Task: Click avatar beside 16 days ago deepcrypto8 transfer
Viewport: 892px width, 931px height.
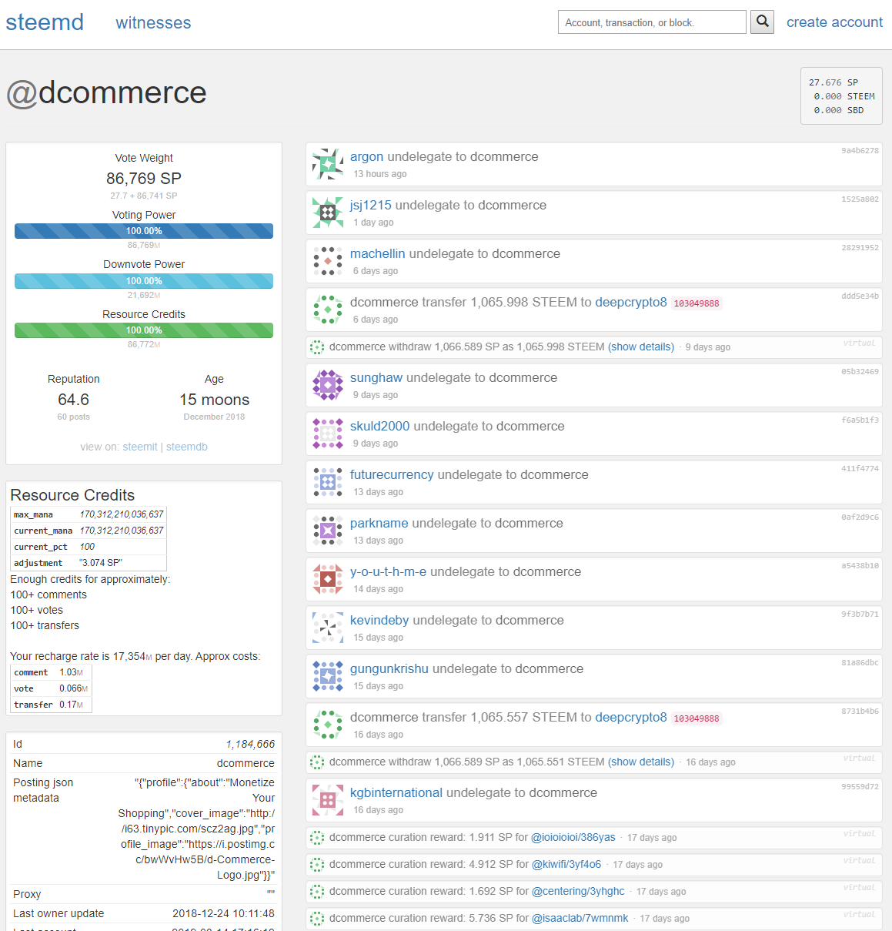Action: pyautogui.click(x=328, y=725)
